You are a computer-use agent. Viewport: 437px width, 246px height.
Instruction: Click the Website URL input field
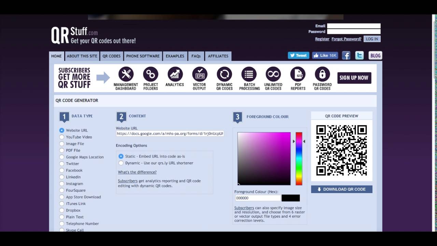click(170, 134)
